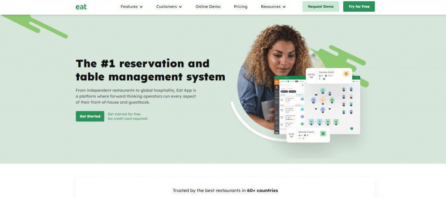Click the 010:00 AM time on reservation card
Viewport: 446px width, 198px height.
[311, 76]
